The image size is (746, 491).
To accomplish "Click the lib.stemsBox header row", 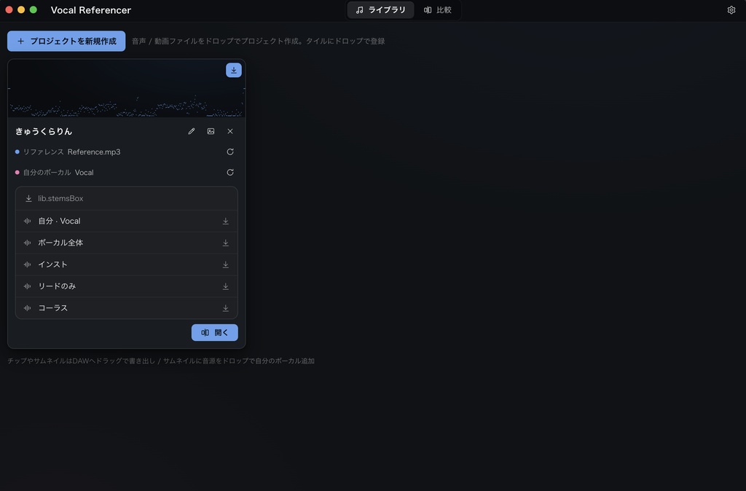I will click(x=127, y=198).
